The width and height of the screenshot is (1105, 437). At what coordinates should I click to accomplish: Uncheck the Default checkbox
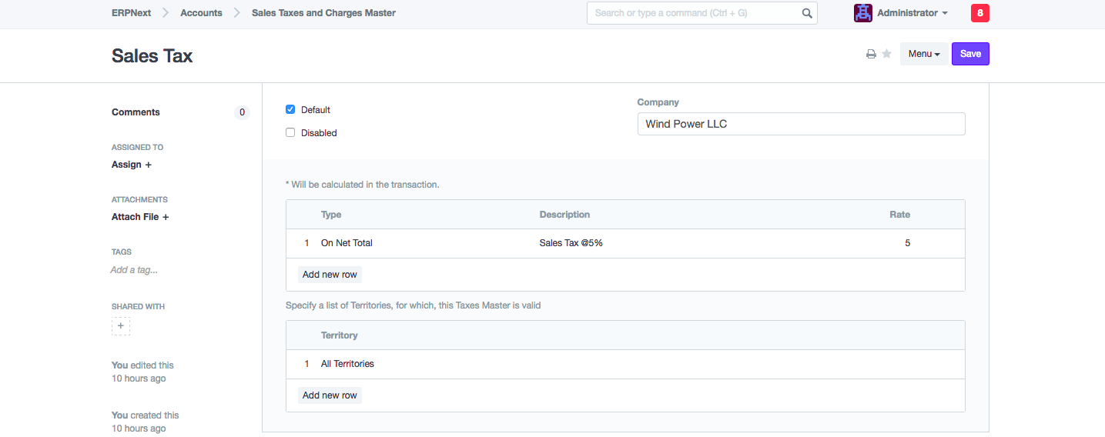click(x=290, y=109)
